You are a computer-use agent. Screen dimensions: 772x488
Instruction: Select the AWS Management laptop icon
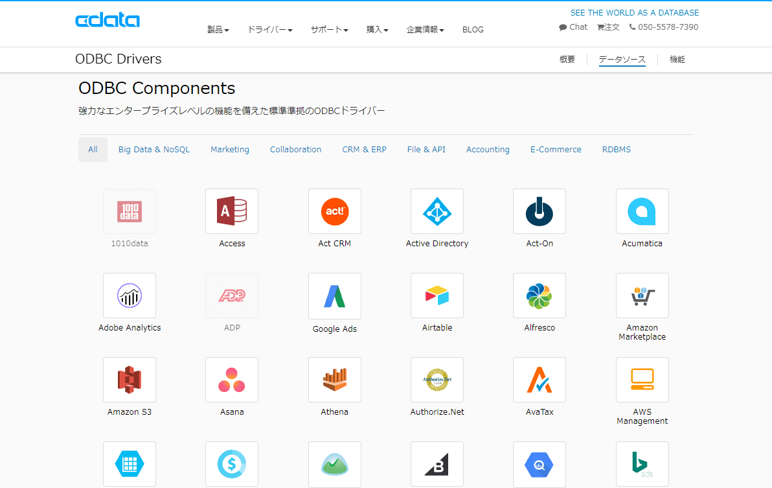[x=642, y=380]
